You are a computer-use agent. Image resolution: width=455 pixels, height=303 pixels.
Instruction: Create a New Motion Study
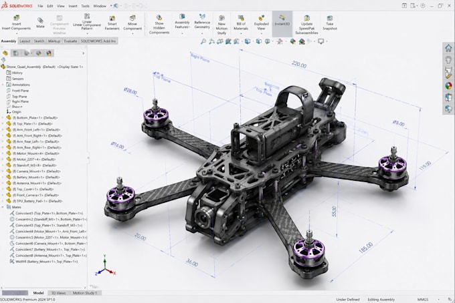click(221, 25)
